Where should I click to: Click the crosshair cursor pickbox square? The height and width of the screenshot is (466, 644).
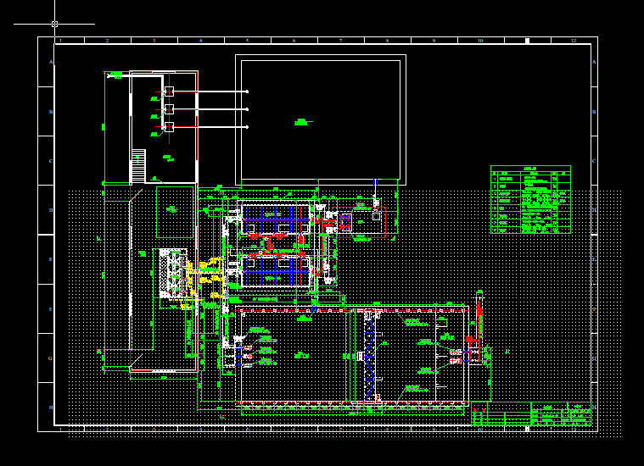coord(54,25)
